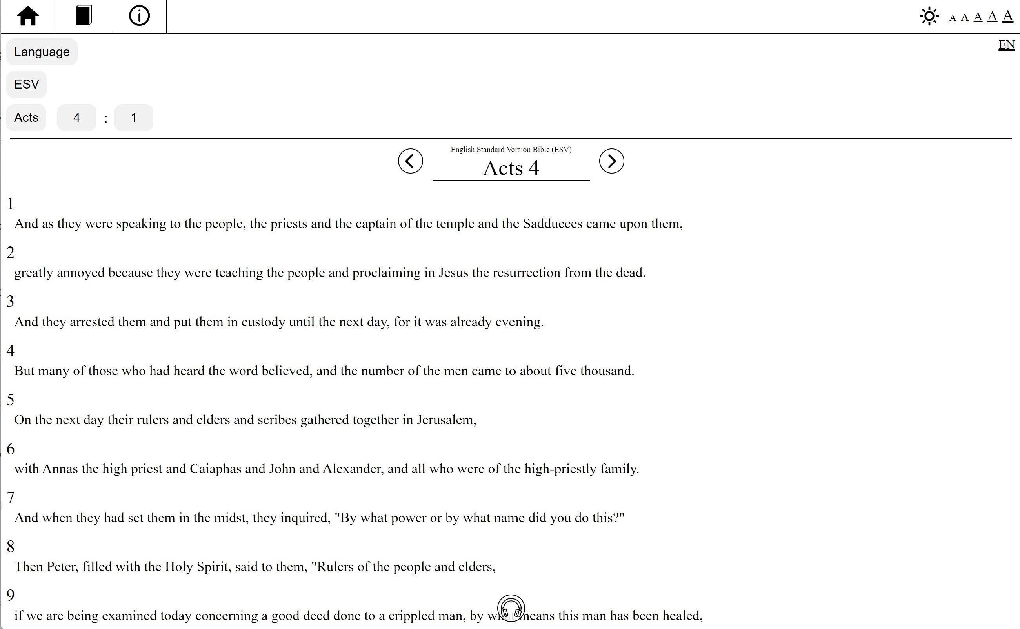Open the Bookmarks icon

(82, 16)
